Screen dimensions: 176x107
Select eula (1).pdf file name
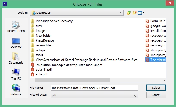tap(44, 70)
